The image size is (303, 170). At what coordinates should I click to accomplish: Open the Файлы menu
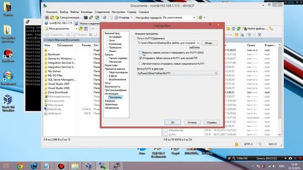point(74,12)
